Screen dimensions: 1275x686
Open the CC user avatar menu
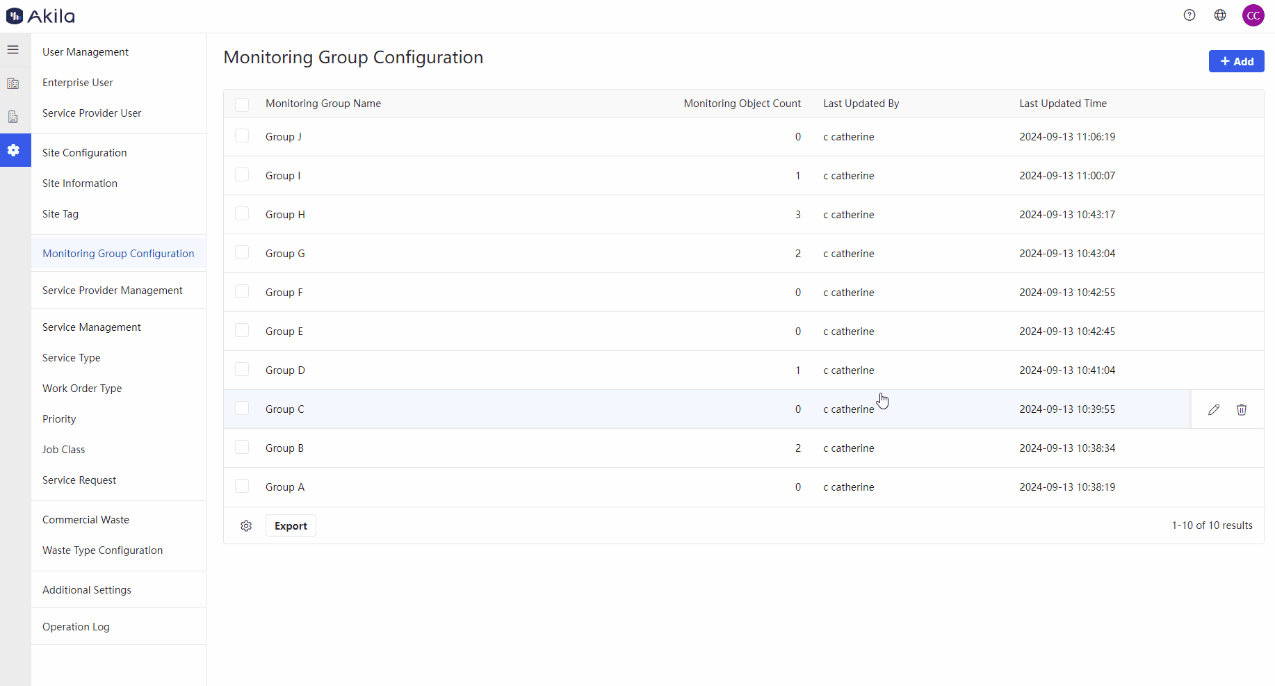point(1253,15)
